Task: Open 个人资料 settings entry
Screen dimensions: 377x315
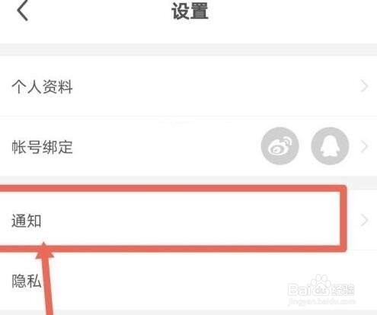Action: (x=188, y=86)
